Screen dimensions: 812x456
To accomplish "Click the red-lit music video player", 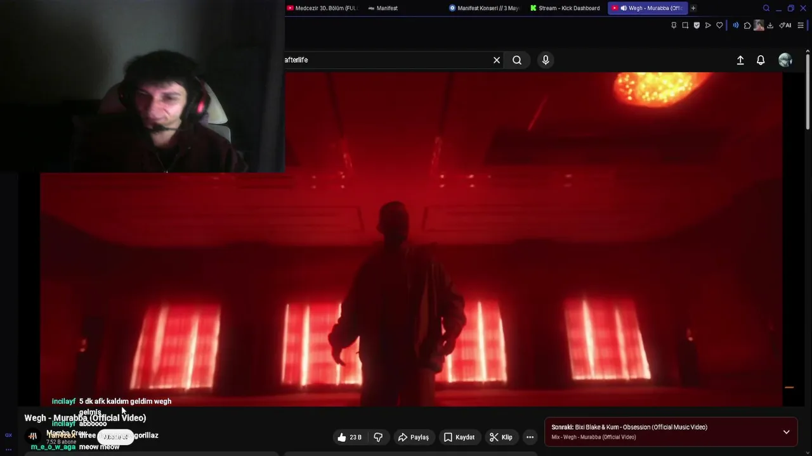I will pos(411,239).
